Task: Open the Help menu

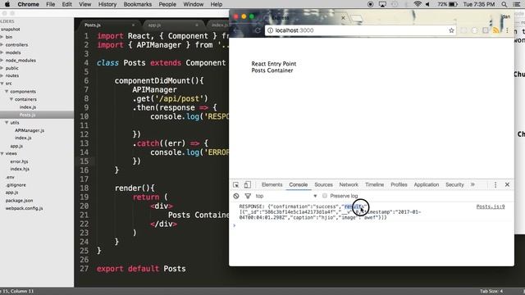Action: pyautogui.click(x=217, y=4)
